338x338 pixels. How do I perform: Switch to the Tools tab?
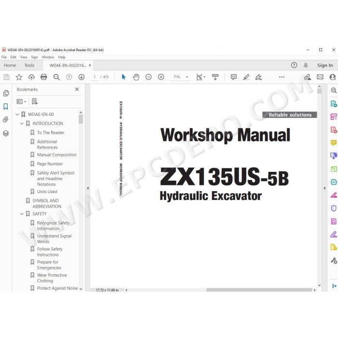[x=29, y=65]
